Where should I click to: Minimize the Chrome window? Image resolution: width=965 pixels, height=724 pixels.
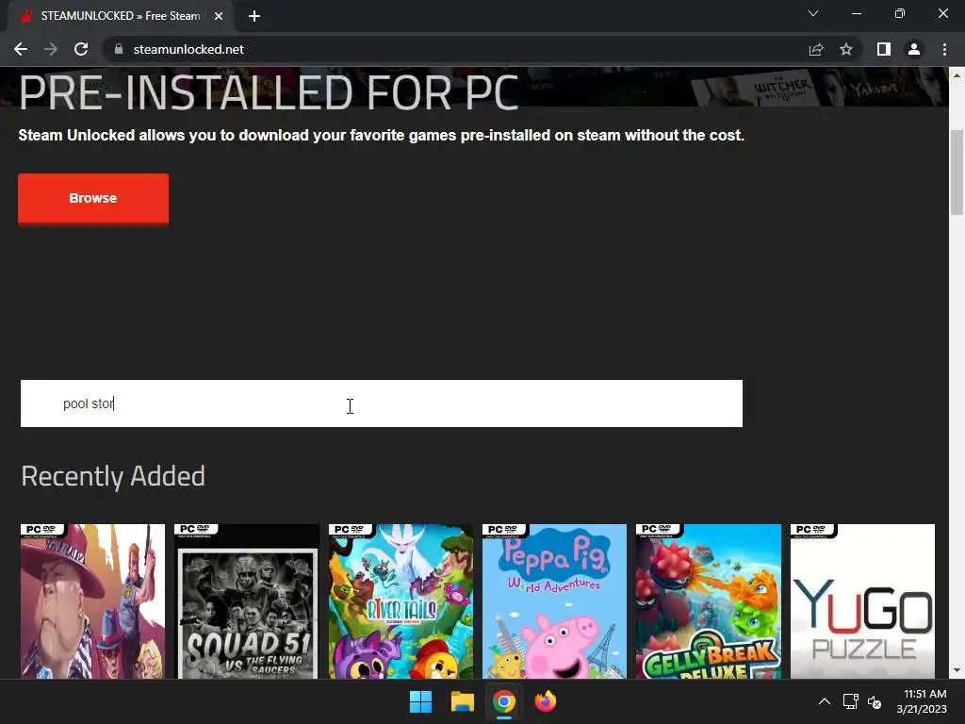(856, 13)
